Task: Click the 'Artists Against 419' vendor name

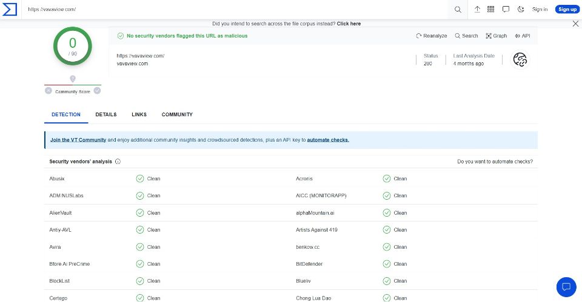Action: coord(316,230)
